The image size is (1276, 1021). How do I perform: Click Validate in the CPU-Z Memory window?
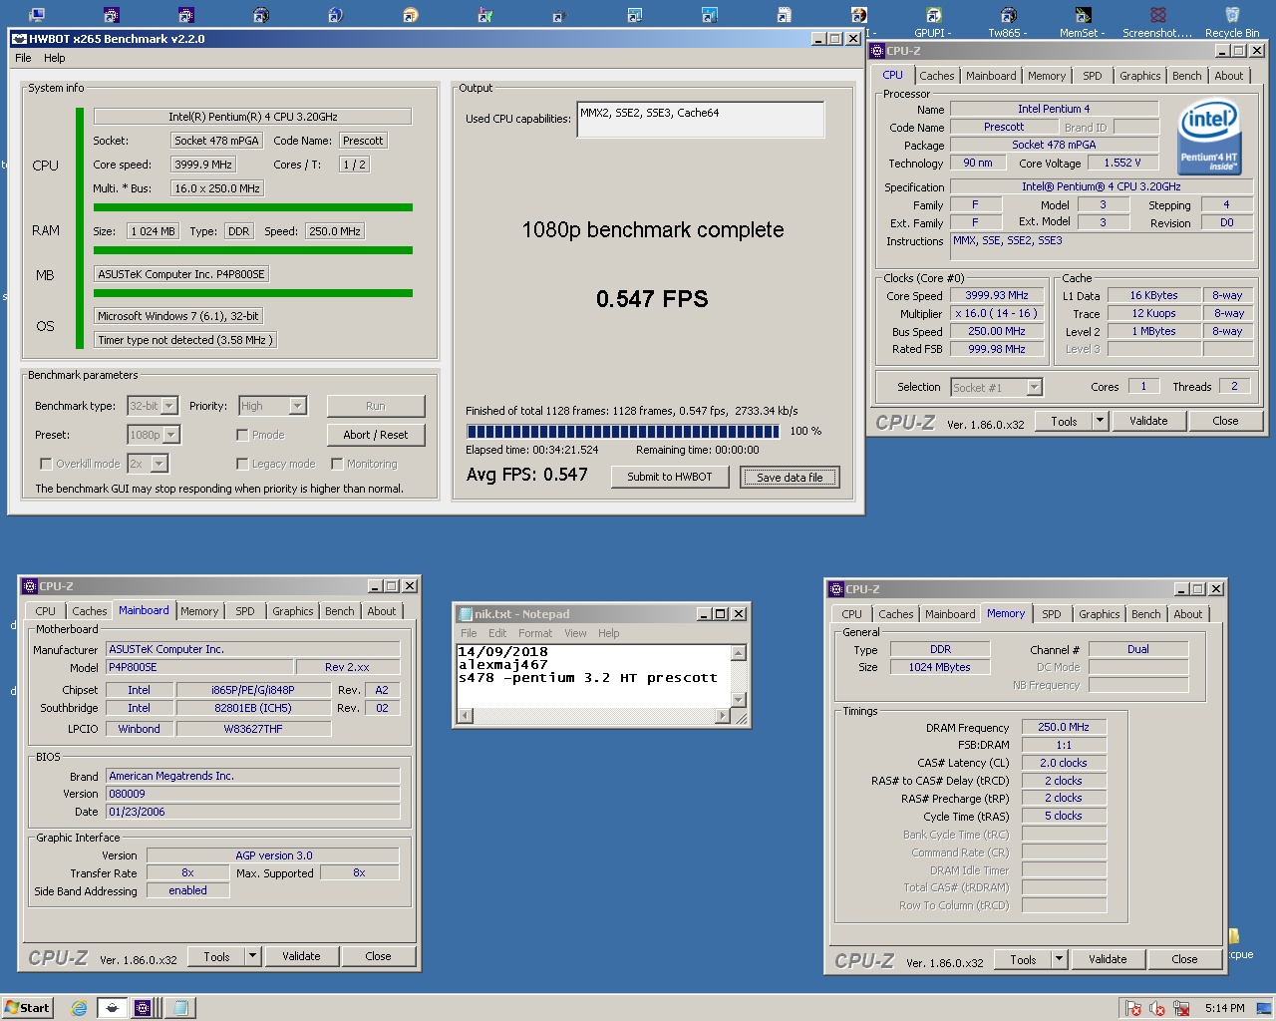1108,959
